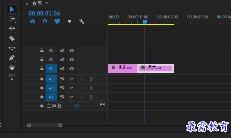Select the Type tool
The width and height of the screenshot is (231, 138).
(12, 77)
